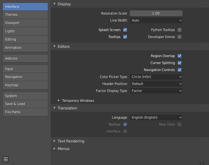The height and width of the screenshot is (165, 209).
Task: Open the Navigation preferences tab
Action: click(x=25, y=77)
